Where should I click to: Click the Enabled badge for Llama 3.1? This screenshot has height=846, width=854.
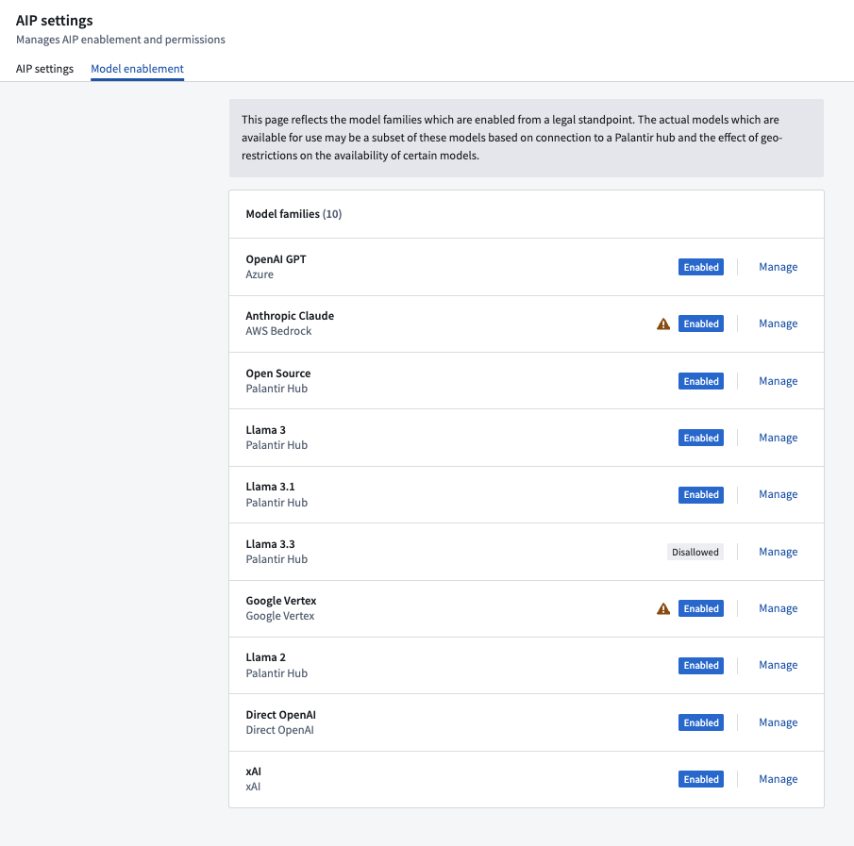701,494
